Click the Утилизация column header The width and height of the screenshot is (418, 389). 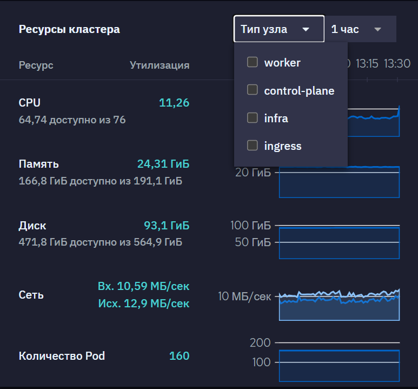160,65
